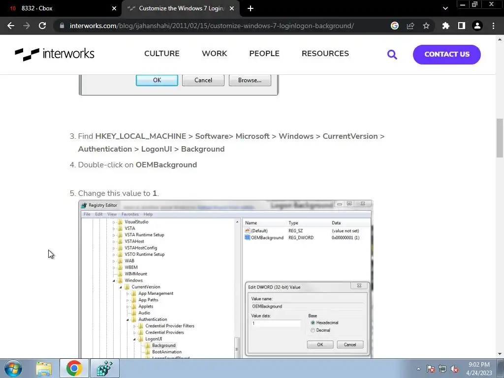The image size is (504, 378).
Task: Click the Browse... button
Action: tap(250, 80)
